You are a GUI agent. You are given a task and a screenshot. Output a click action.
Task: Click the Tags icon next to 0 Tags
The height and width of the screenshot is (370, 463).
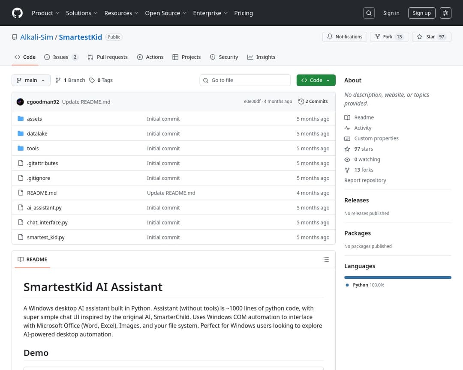[x=92, y=80]
